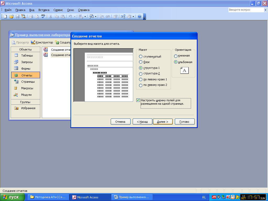268x201 pixels.
Task: Select структура 2 layout radio button
Action: pos(141,74)
